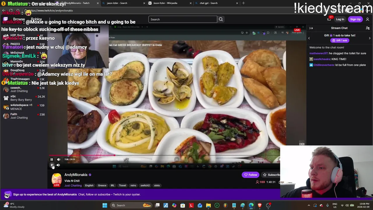Open Notepad from taskbar
The image size is (373, 210).
pyautogui.click(x=234, y=205)
